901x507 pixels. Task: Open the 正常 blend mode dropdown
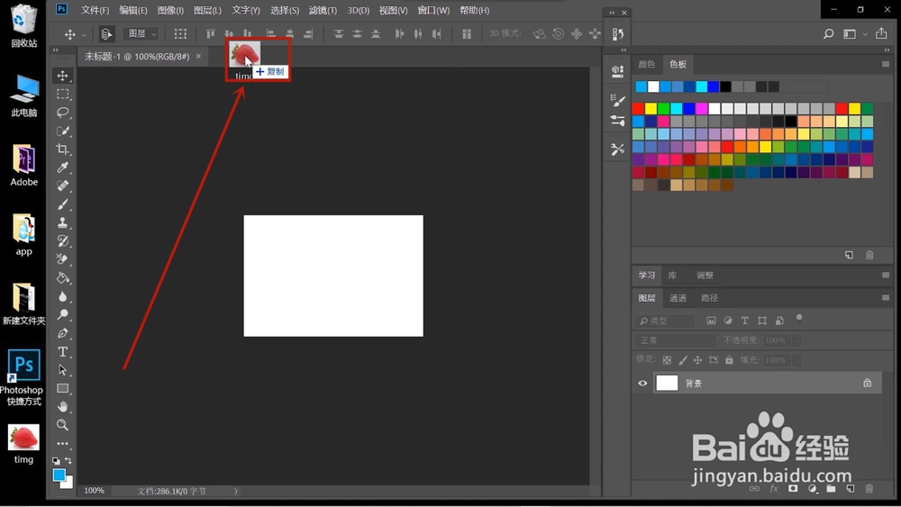click(x=676, y=340)
